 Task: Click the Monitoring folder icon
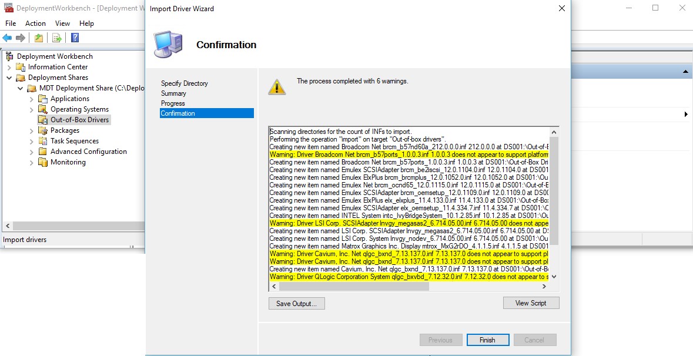coord(43,162)
